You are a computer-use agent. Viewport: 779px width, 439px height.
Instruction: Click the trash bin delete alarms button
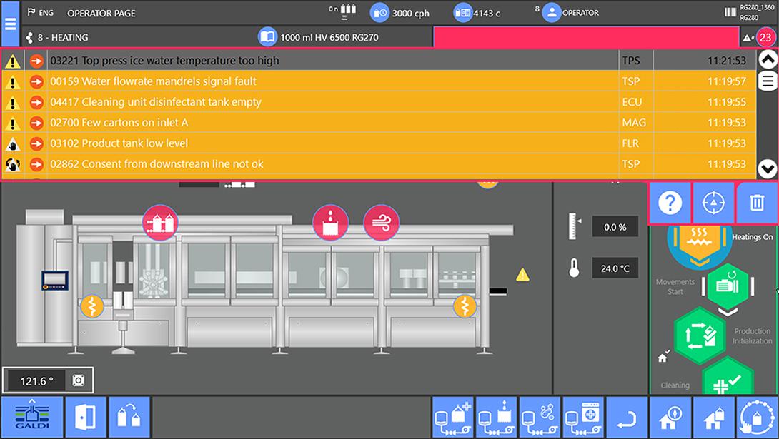[756, 203]
